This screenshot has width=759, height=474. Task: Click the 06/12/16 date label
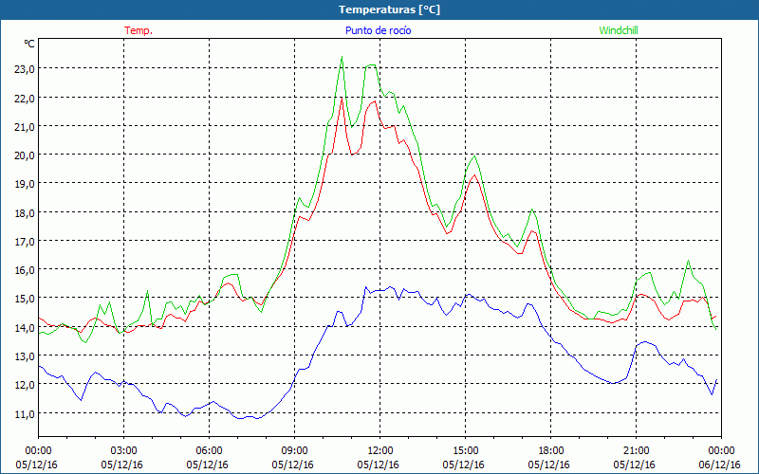[x=720, y=465]
